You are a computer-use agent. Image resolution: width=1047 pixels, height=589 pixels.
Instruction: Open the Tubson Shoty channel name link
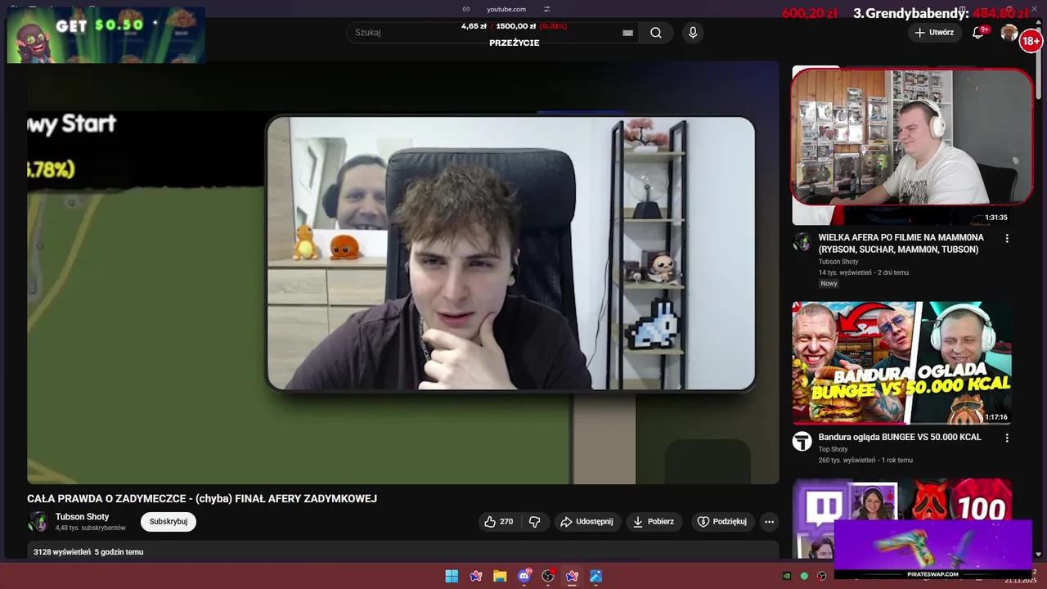click(82, 517)
